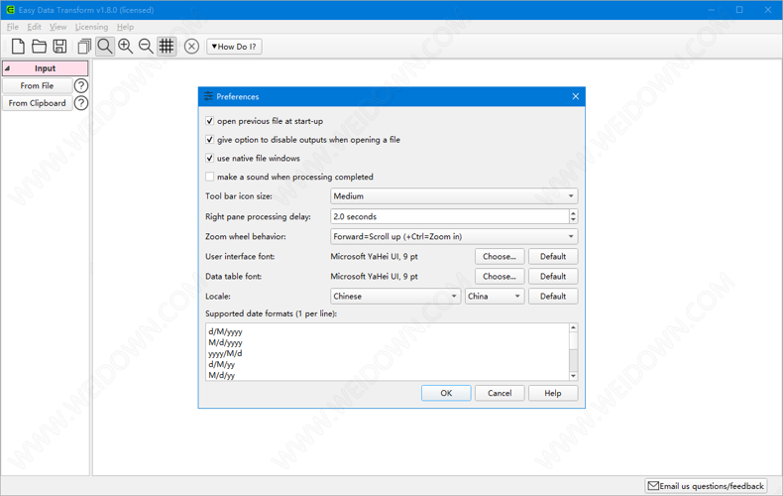Click the Duplicate pages toolbar icon
Image resolution: width=783 pixels, height=496 pixels.
coord(84,47)
